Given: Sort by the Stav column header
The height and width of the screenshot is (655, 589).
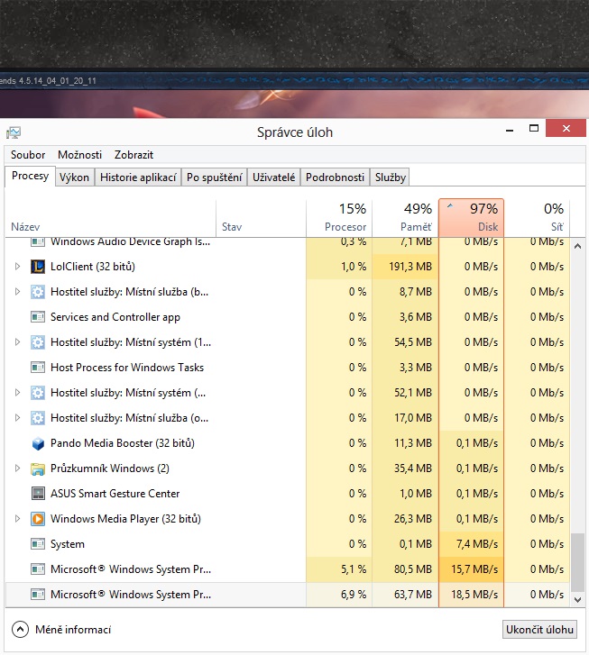Looking at the screenshot, I should point(261,218).
